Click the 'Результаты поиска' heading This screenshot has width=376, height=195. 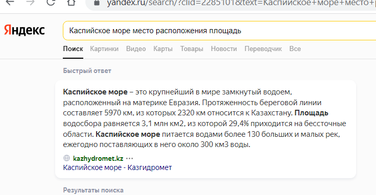pyautogui.click(x=93, y=190)
